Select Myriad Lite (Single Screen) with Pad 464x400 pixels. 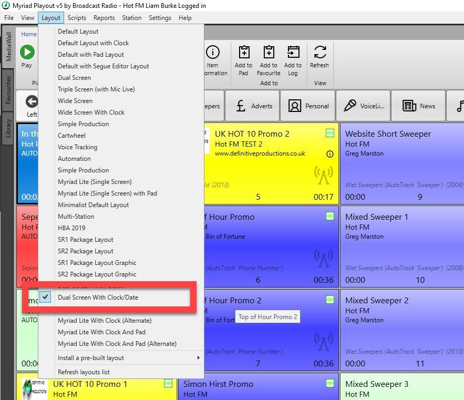coord(107,193)
